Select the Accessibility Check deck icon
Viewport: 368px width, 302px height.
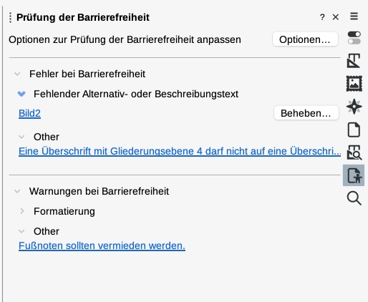point(354,175)
